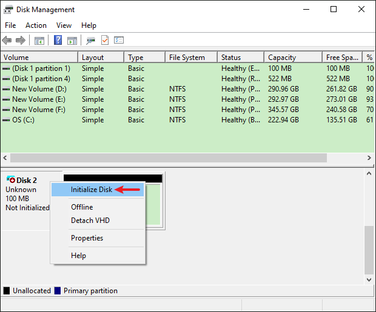Select drive icon beside New Volume (E:)
The width and height of the screenshot is (376, 312).
click(x=6, y=99)
